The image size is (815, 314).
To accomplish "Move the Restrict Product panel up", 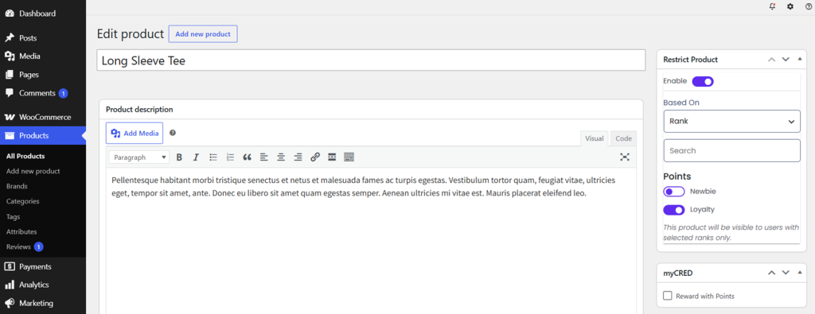I will click(x=771, y=60).
